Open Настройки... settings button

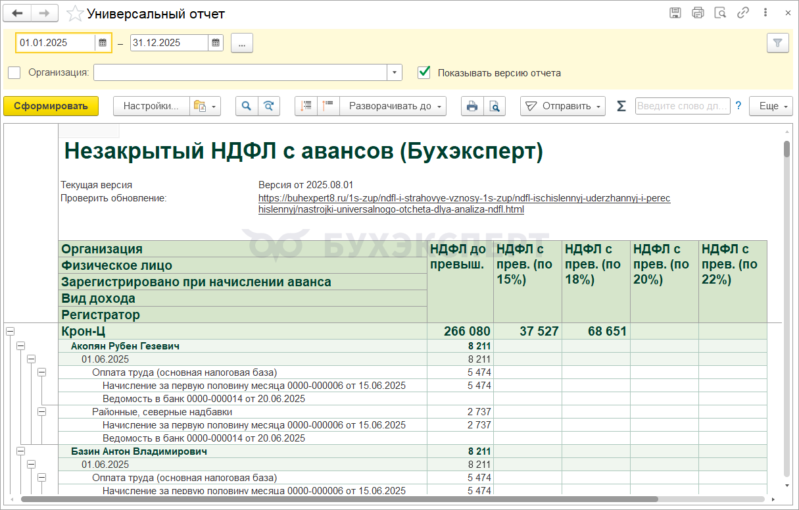tap(151, 106)
